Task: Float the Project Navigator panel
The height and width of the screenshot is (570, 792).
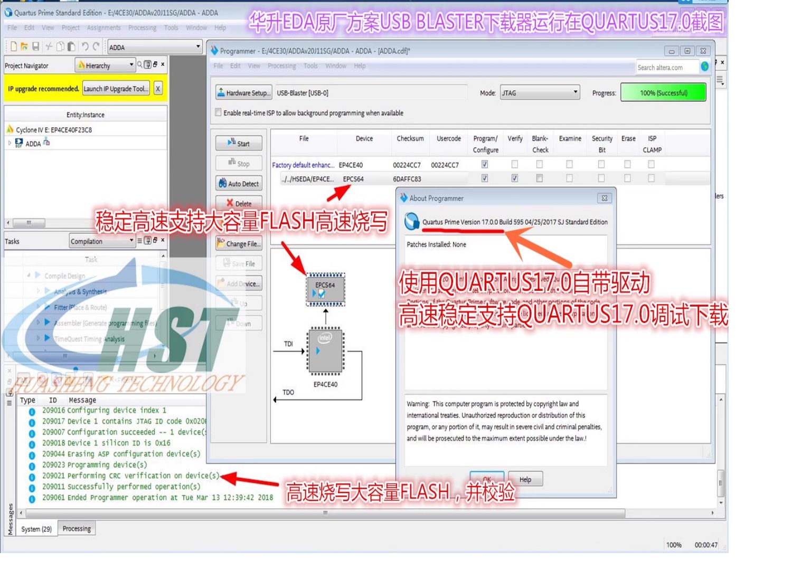Action: pos(155,64)
